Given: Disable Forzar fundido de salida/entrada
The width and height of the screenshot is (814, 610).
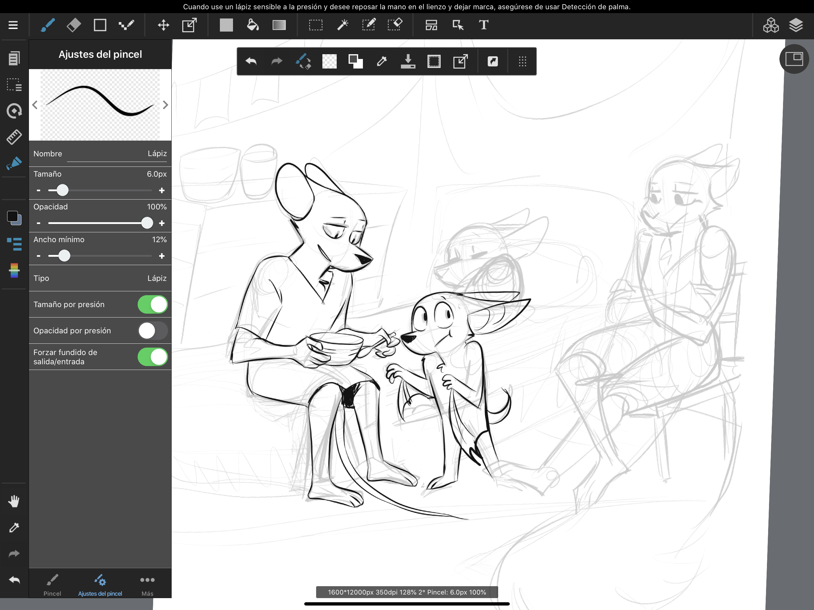Looking at the screenshot, I should [x=152, y=357].
